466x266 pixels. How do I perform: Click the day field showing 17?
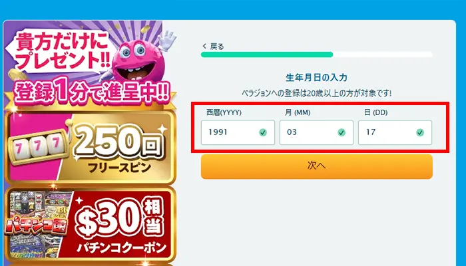pyautogui.click(x=387, y=132)
